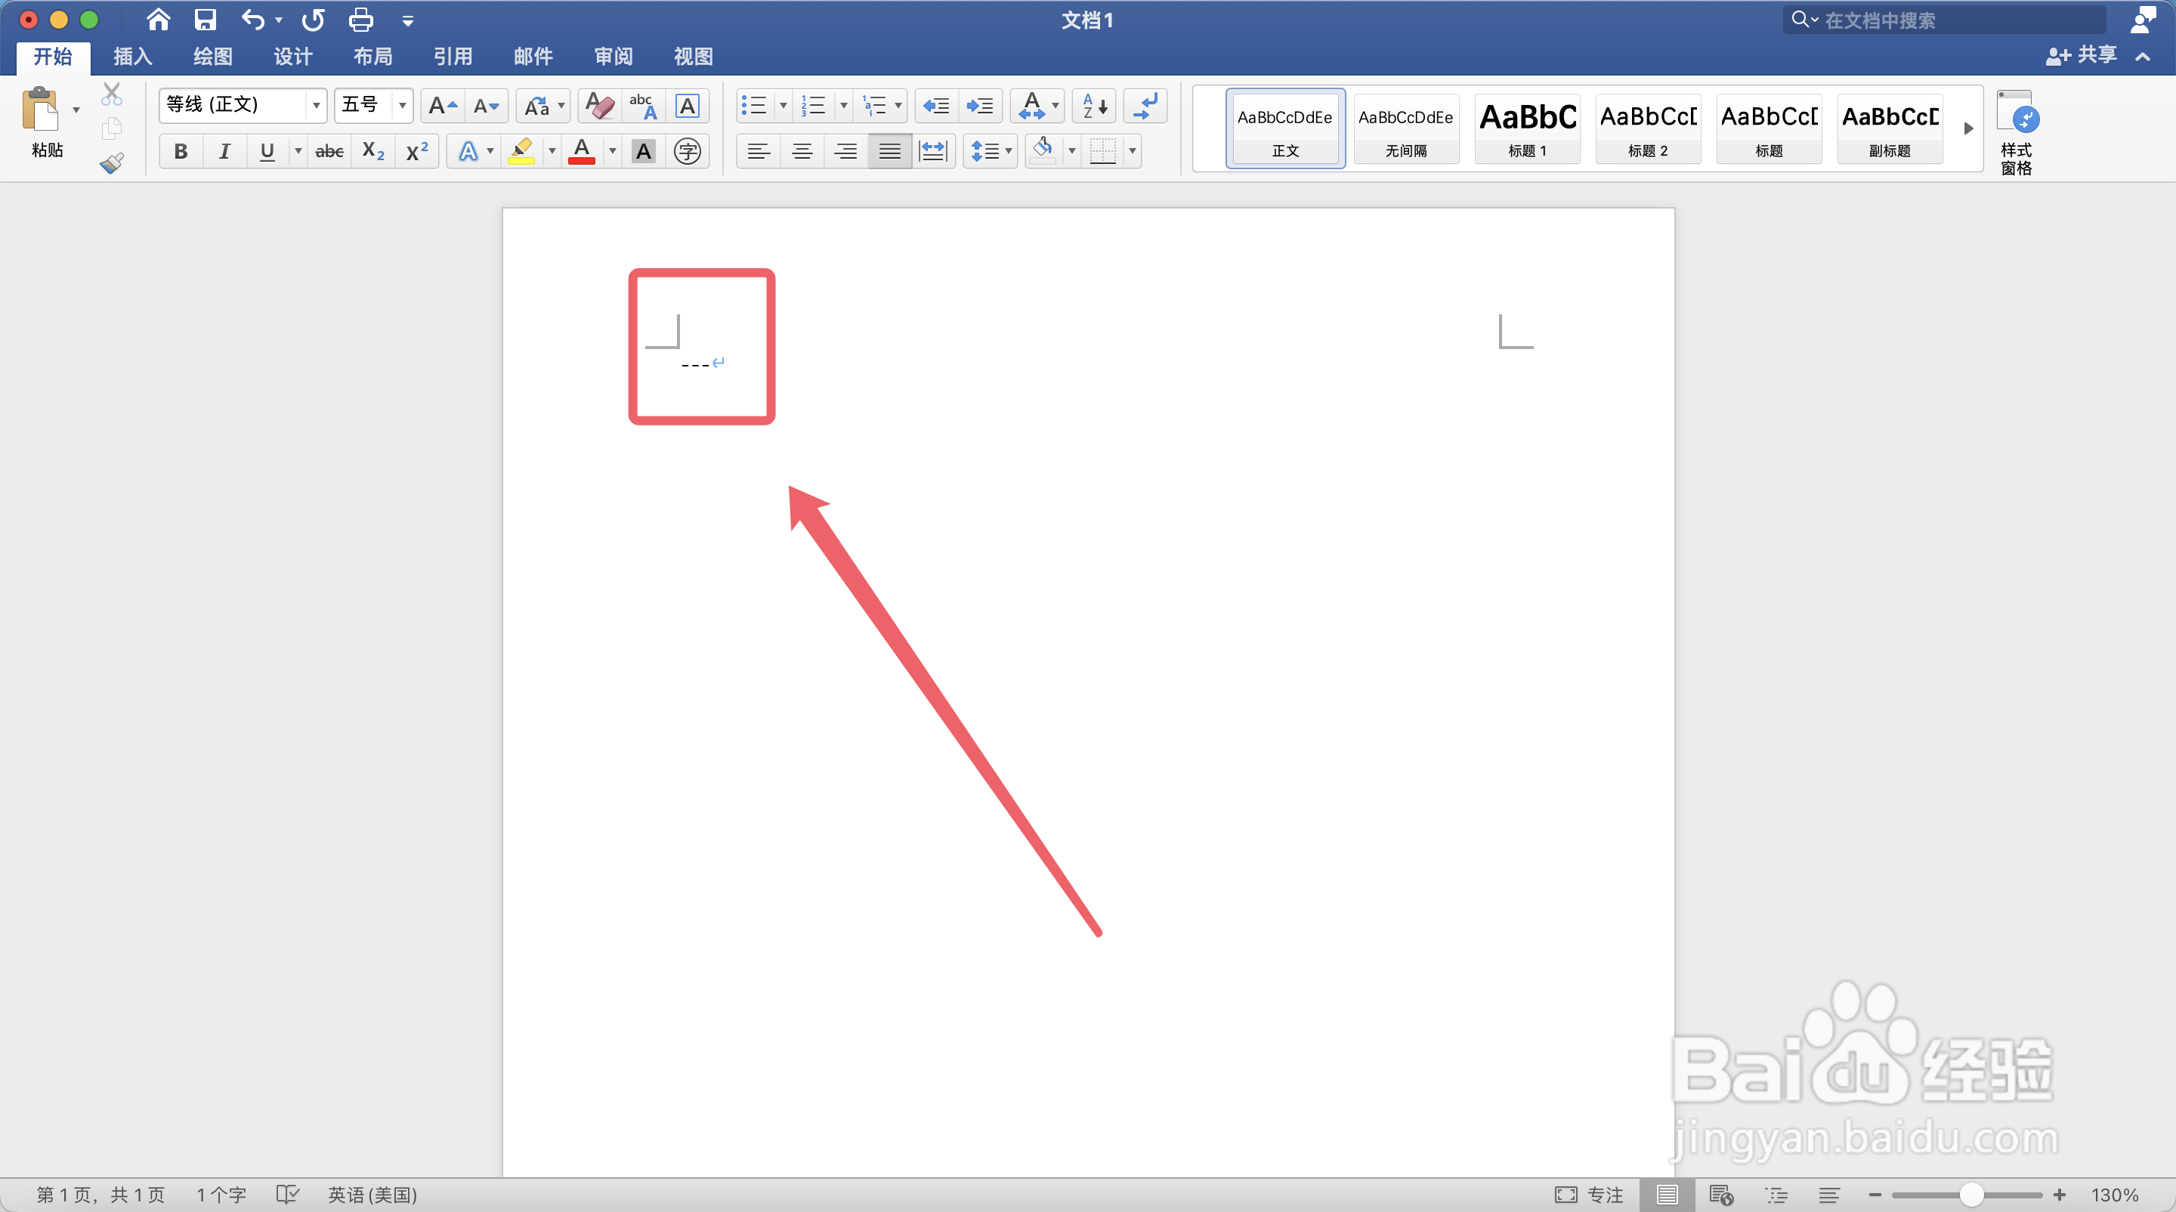Redo the last action
Screen dimensions: 2176x1212
pos(314,20)
